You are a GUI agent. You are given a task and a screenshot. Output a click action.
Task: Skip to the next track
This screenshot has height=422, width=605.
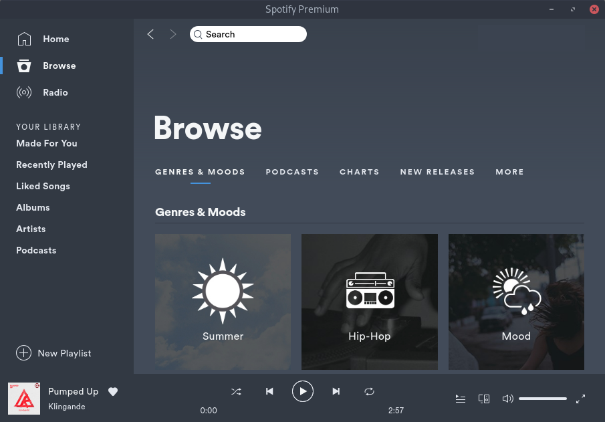[336, 391]
